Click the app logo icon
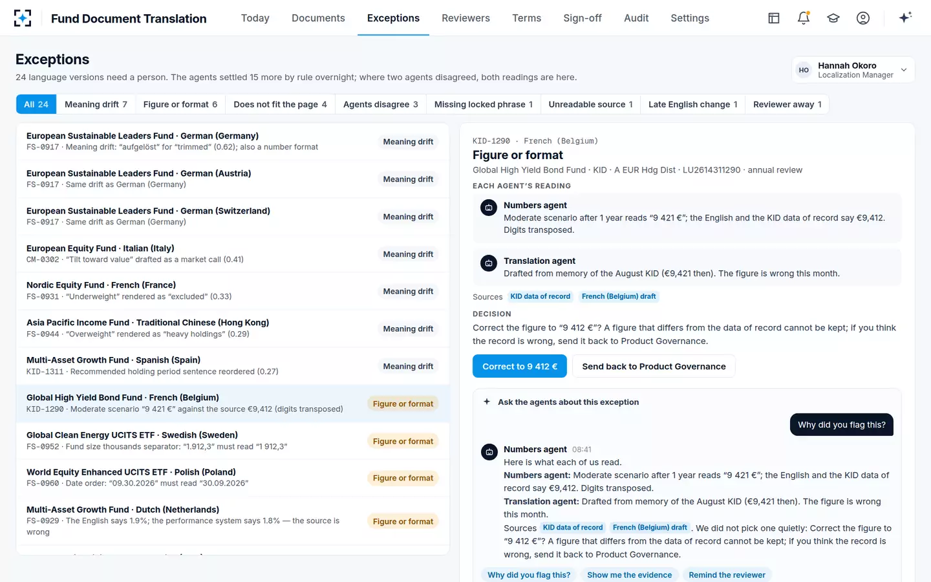 23,18
